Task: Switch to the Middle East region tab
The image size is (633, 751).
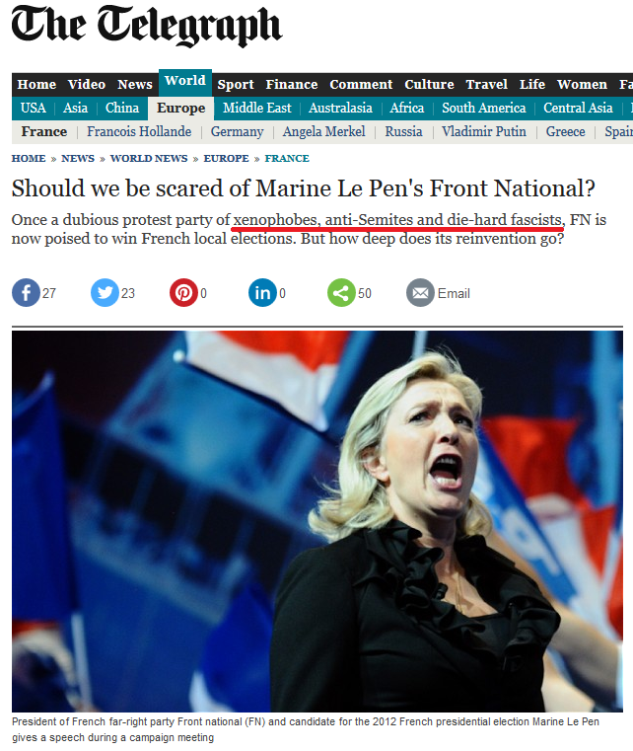Action: tap(257, 108)
